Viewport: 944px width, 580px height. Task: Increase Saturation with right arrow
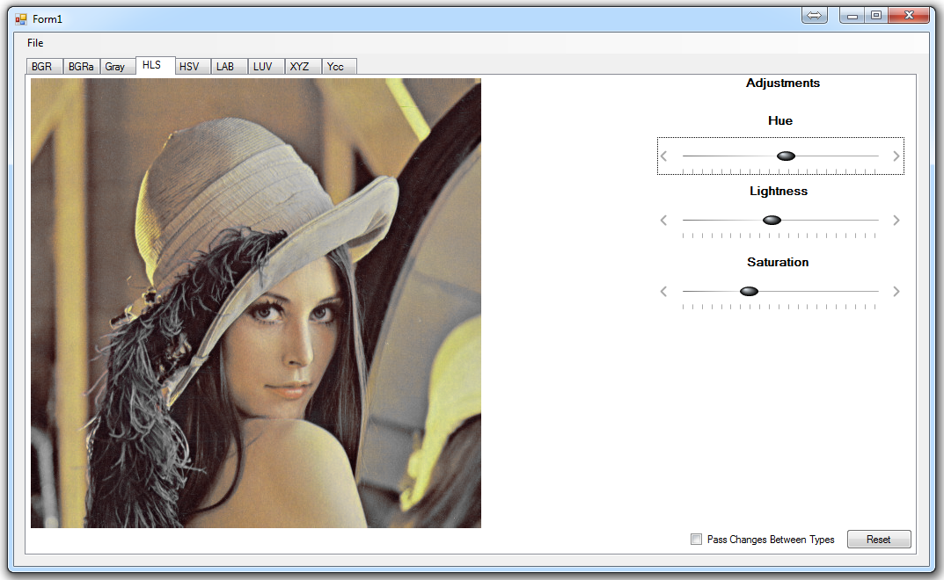pyautogui.click(x=896, y=291)
